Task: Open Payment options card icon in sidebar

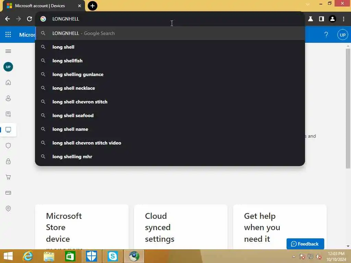Action: pyautogui.click(x=8, y=193)
